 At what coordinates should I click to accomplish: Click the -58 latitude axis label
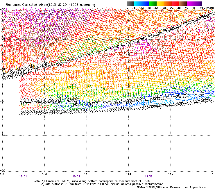click(x=3, y=135)
